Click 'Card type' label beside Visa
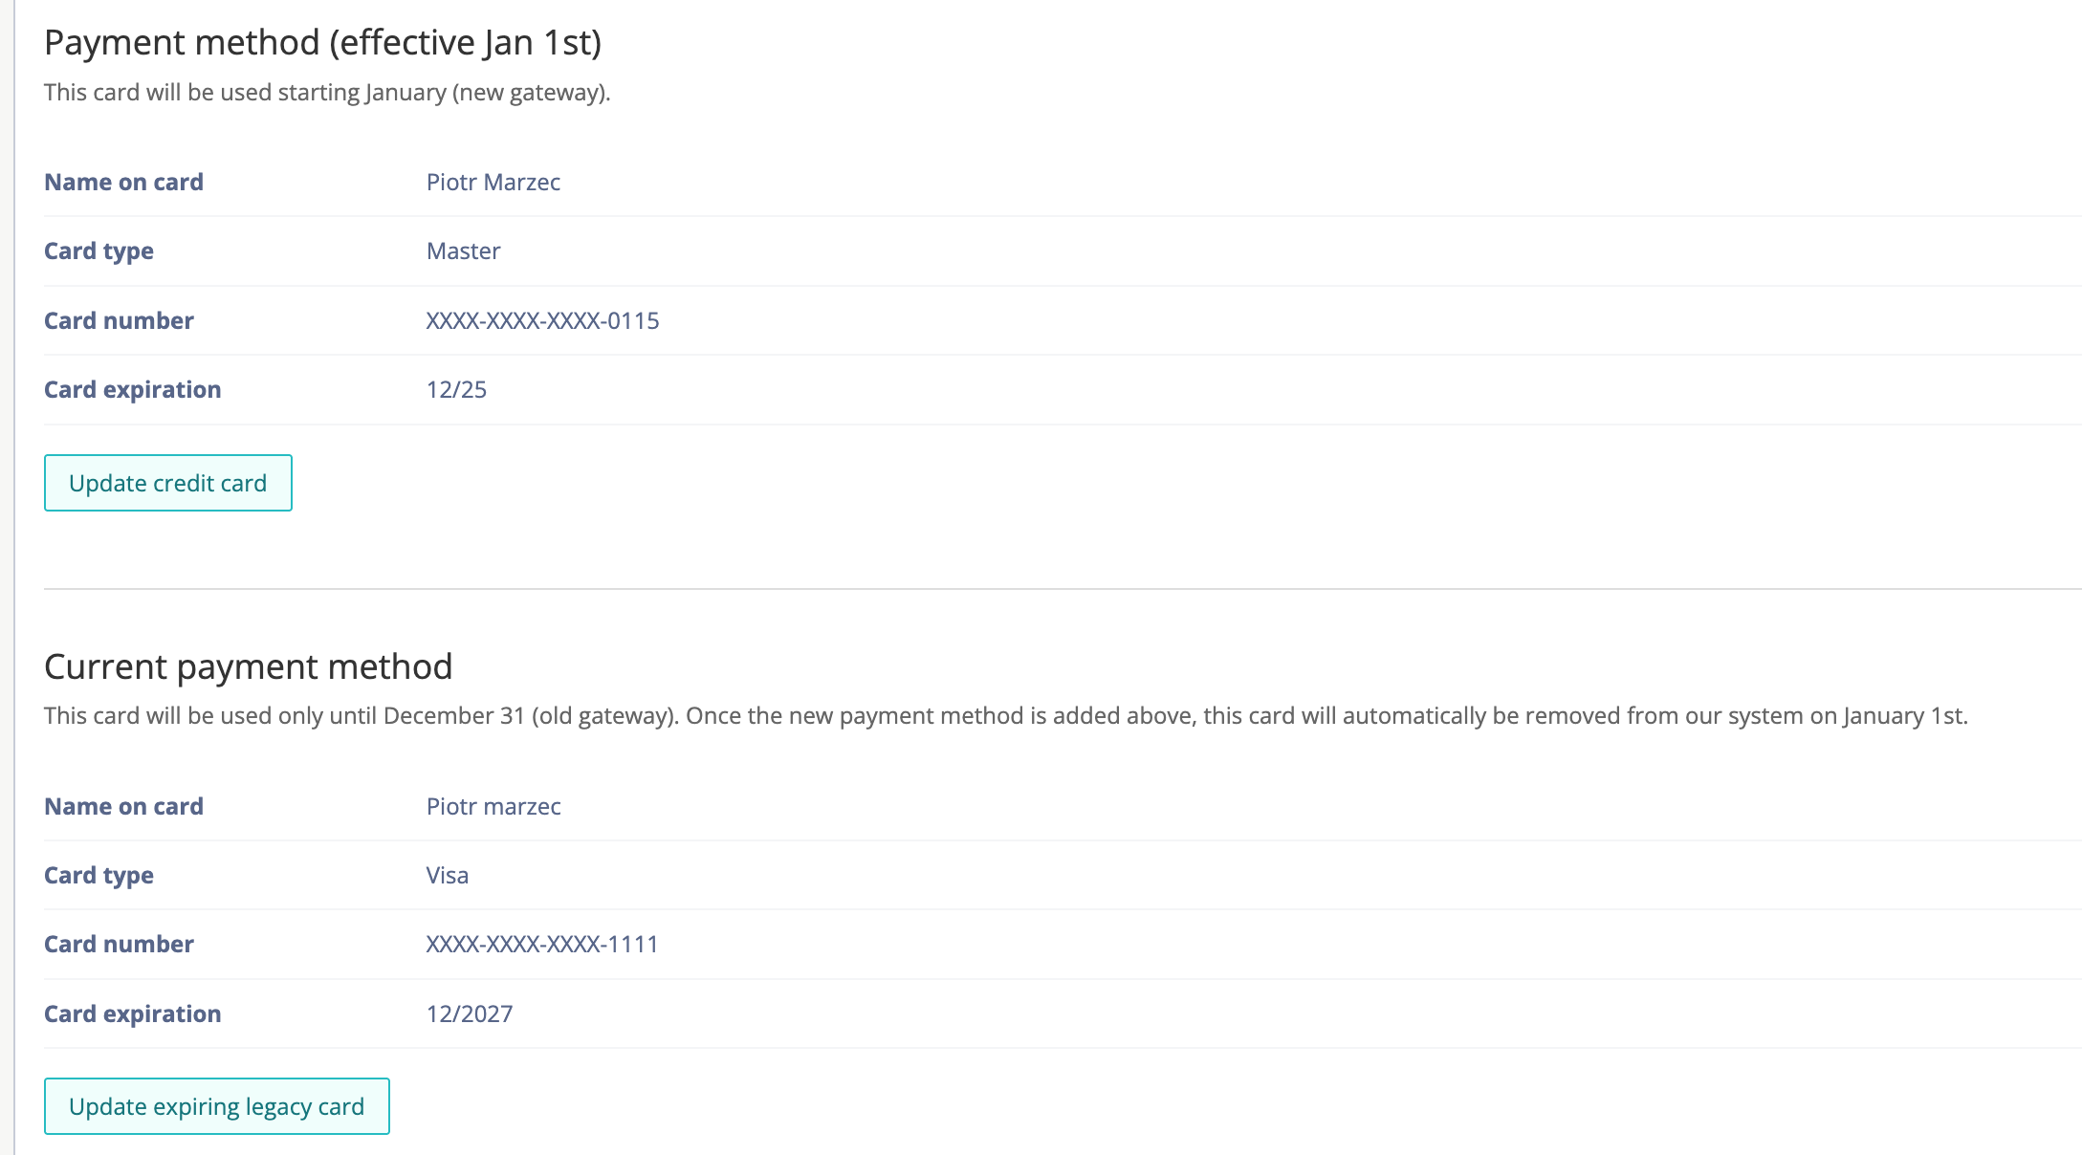 pos(99,876)
